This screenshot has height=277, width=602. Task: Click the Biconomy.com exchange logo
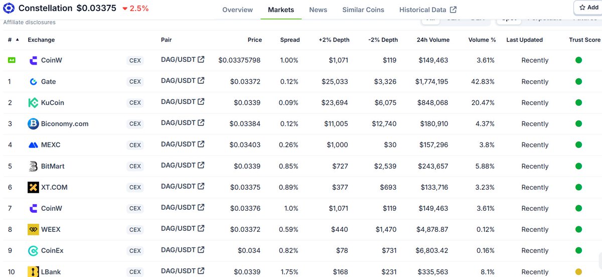point(33,123)
